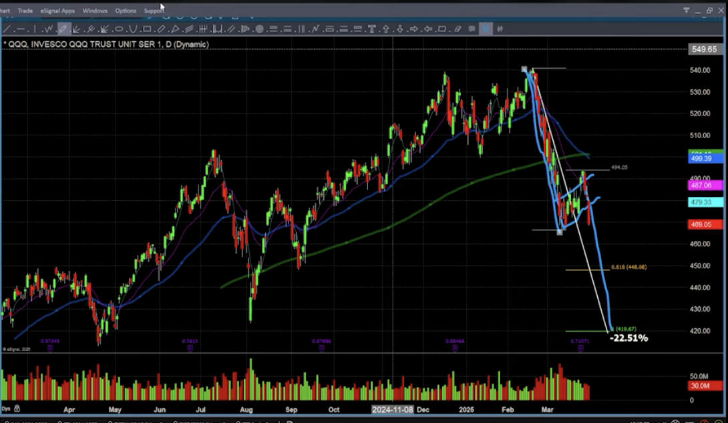Select the text annotation tool
The image size is (728, 423).
tap(371, 29)
